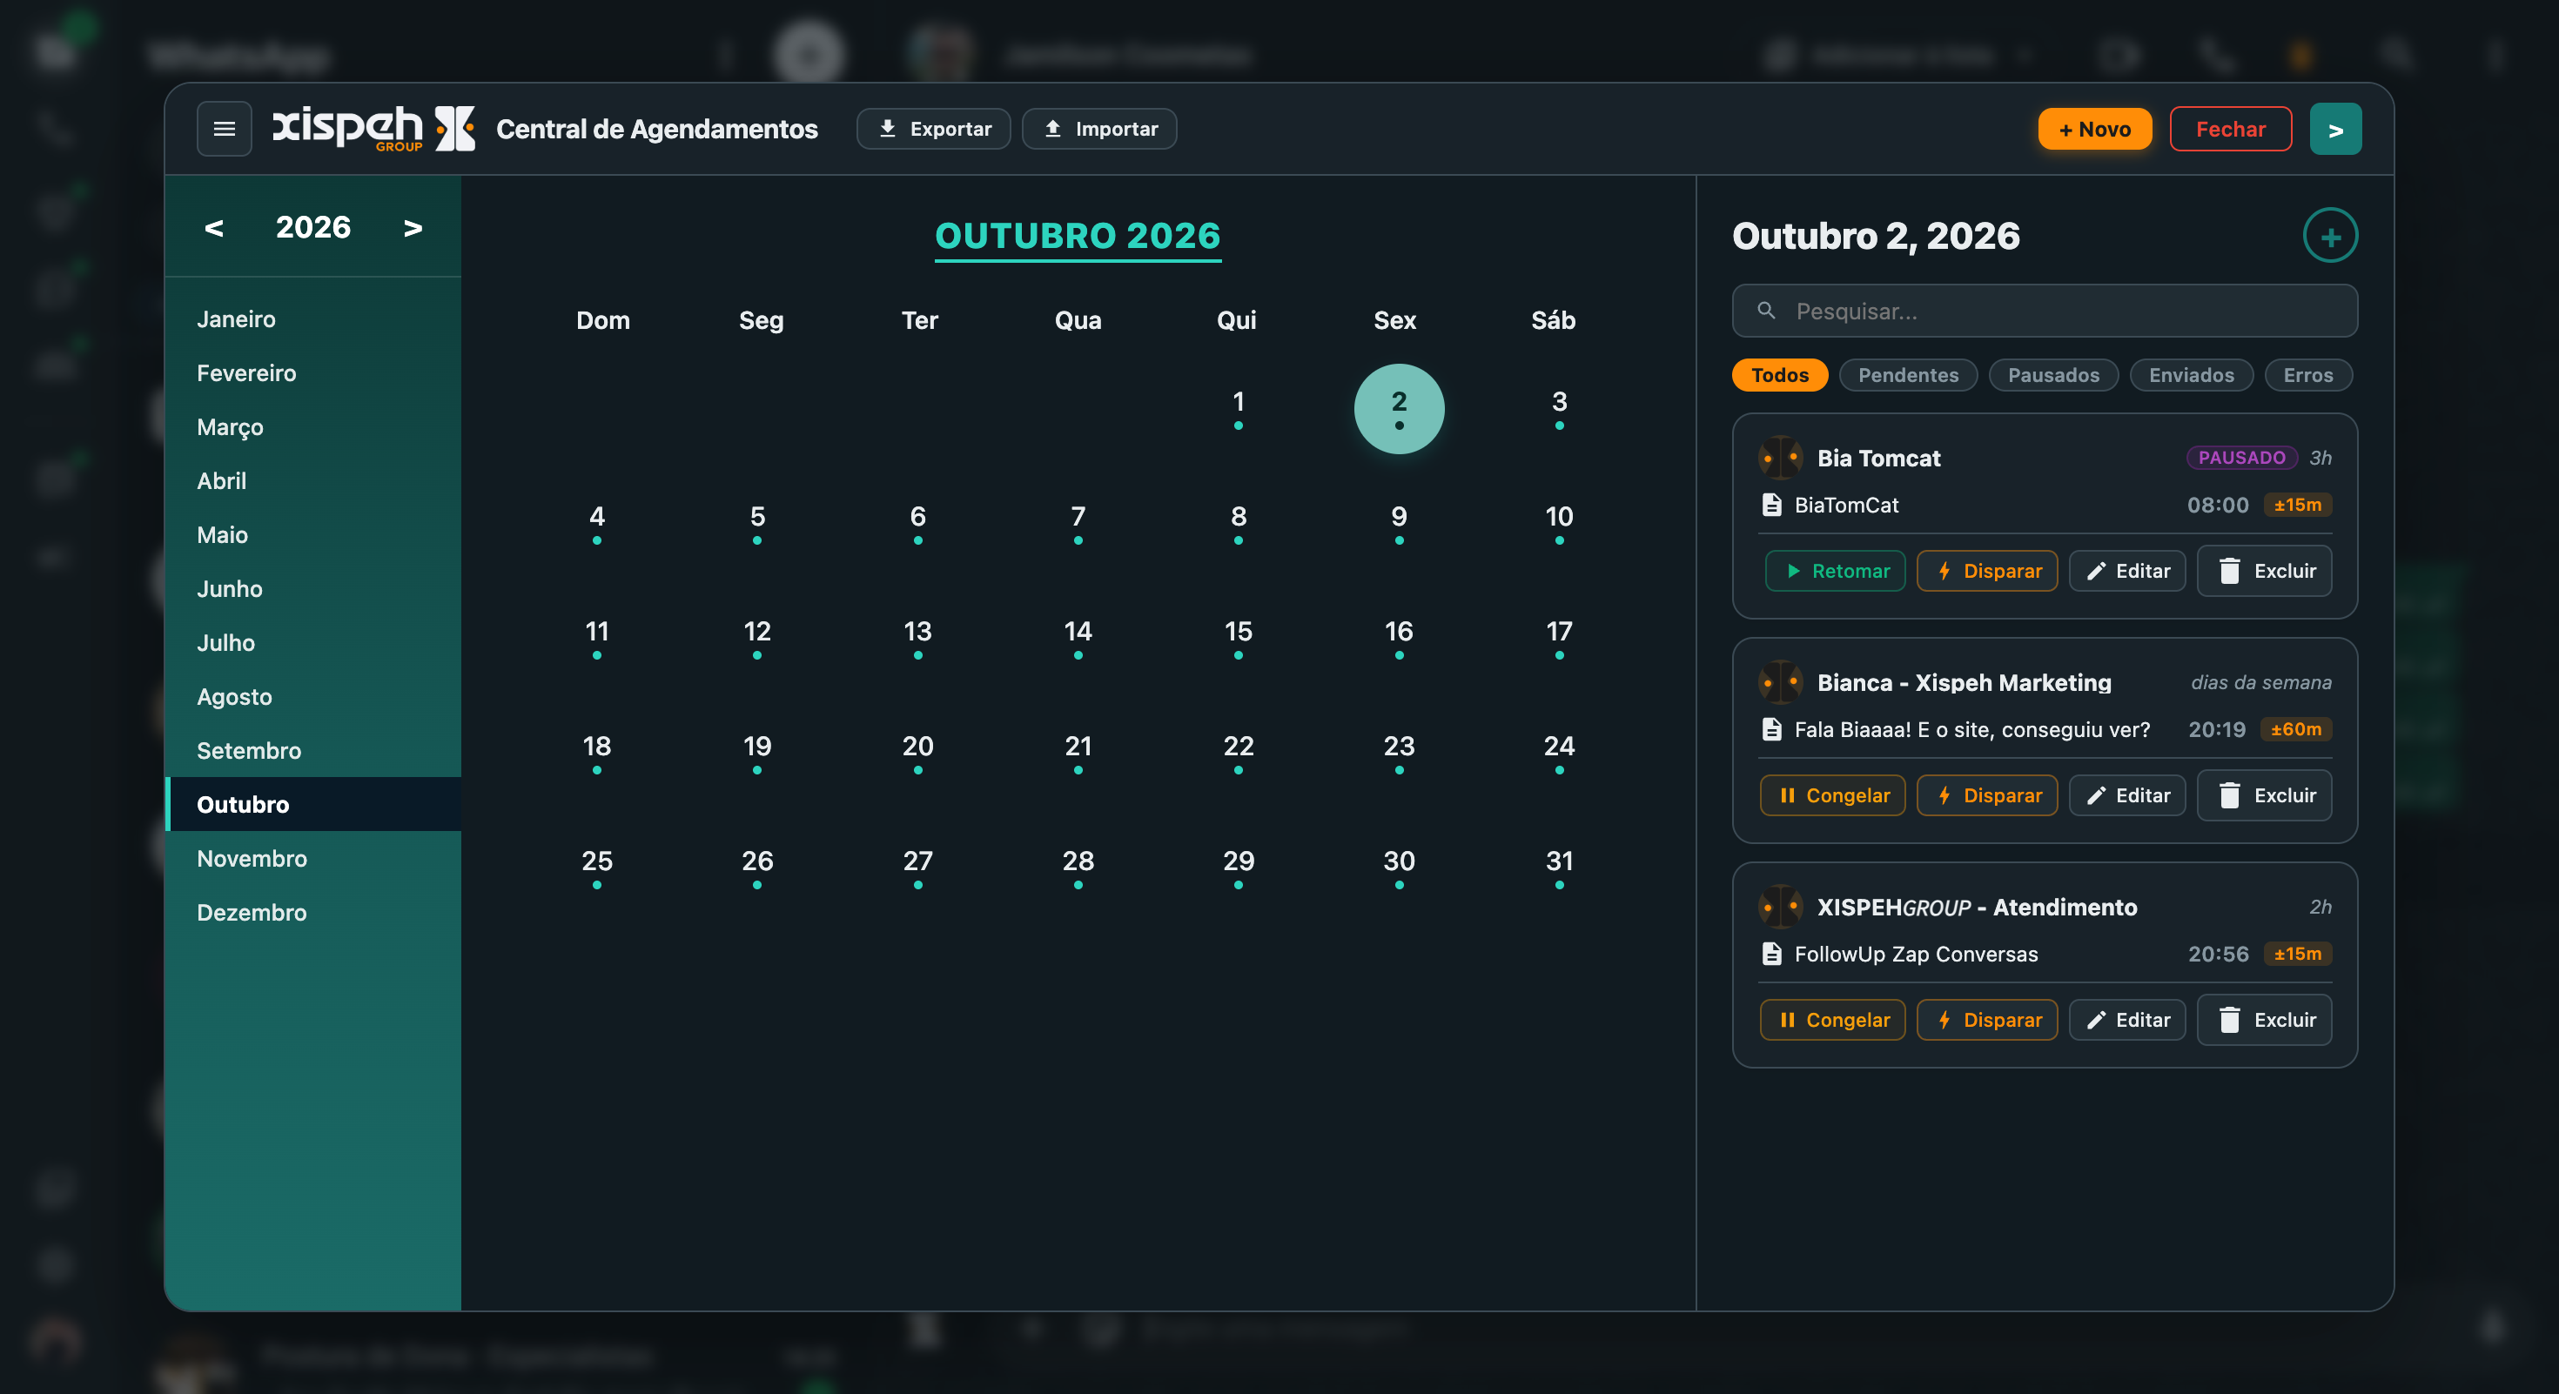
Task: Click Editar on XISPEHGROUP Atendimento card
Action: pos(2127,1020)
